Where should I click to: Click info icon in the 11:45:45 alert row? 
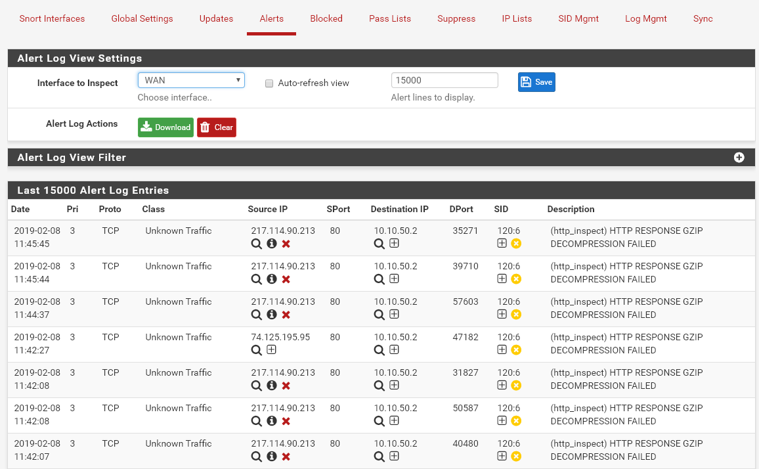(271, 244)
